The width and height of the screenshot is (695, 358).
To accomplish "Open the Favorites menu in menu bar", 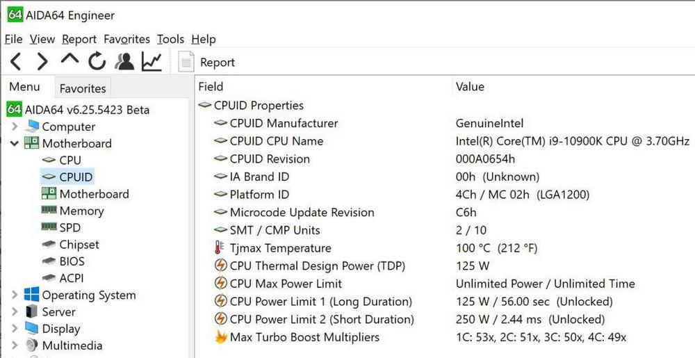I will tap(126, 40).
